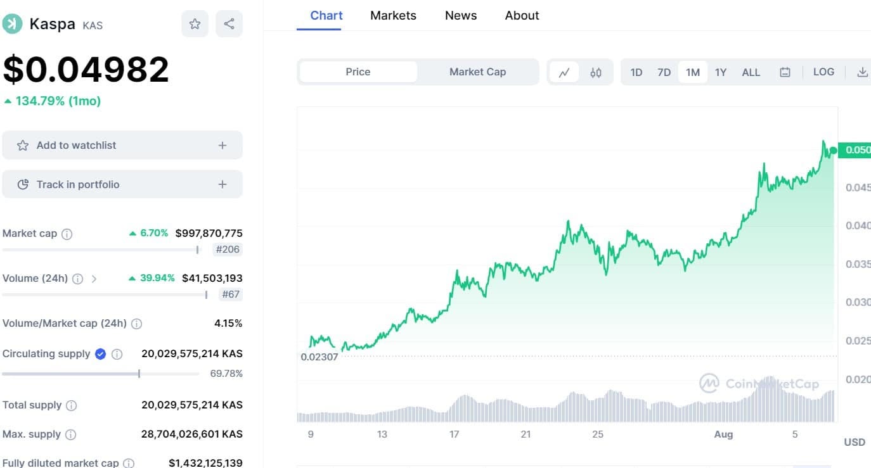Switch chart to Market Cap view

pos(477,72)
